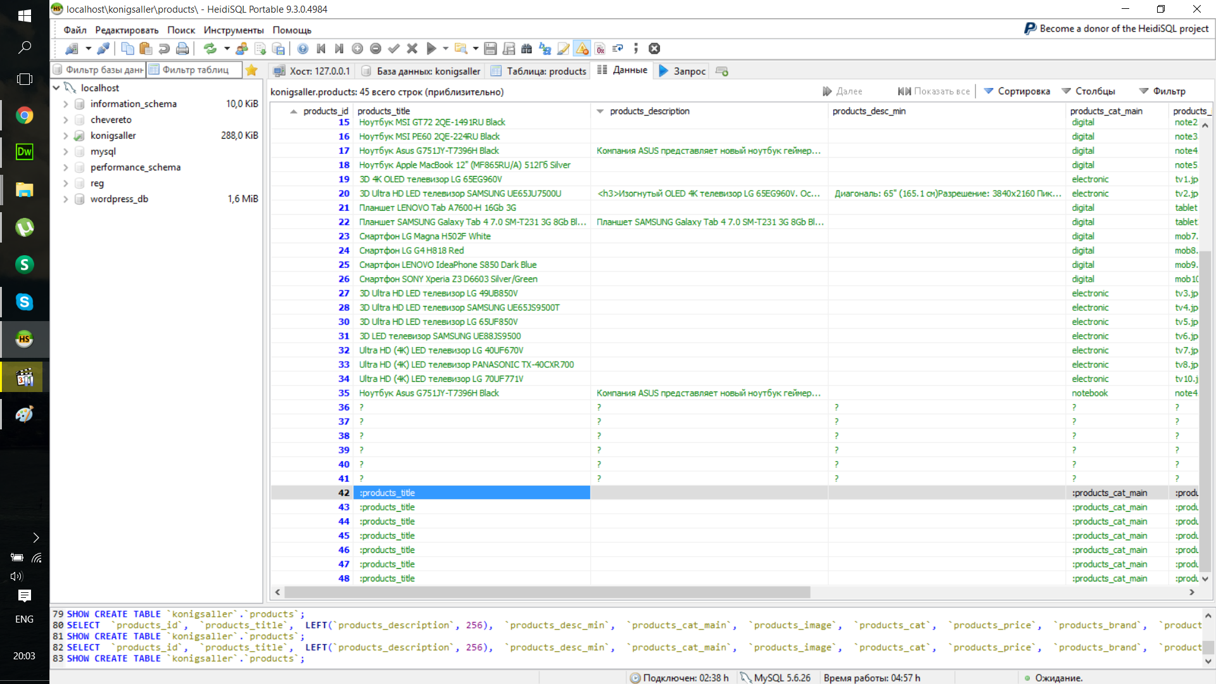Click the Post changes checkmark icon
This screenshot has width=1216, height=684.
tap(394, 49)
